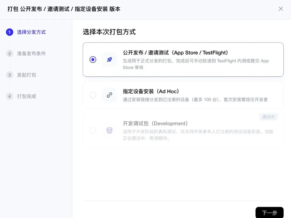291x218 pixels.
Task: Click the title 指定设备安装 (Ad Hoc)
Action: 151,92
